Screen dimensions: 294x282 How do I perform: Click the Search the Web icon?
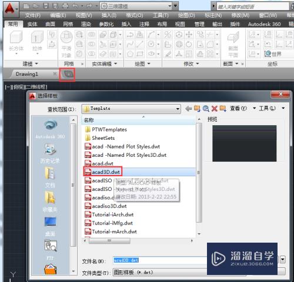[206, 109]
